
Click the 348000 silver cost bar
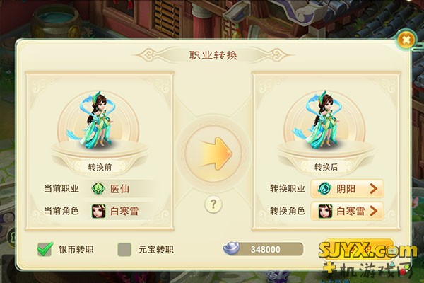pyautogui.click(x=263, y=249)
